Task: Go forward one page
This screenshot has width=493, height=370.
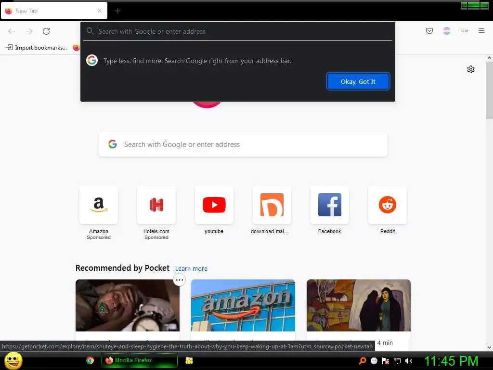Action: point(29,31)
